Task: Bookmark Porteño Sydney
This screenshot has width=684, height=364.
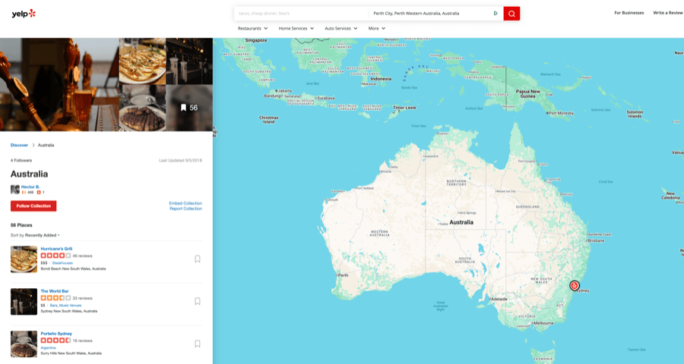Action: 197,344
